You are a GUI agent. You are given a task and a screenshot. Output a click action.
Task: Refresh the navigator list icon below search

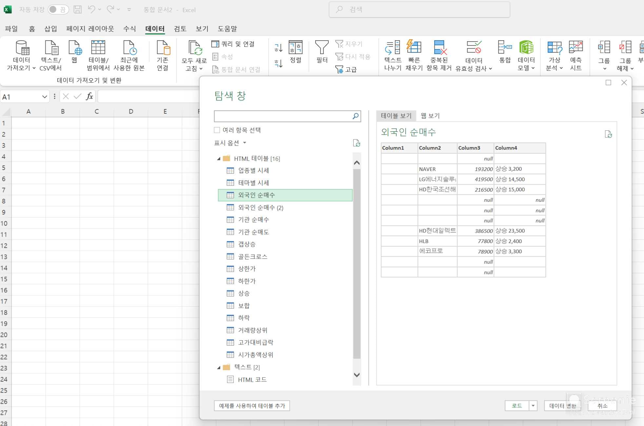357,143
